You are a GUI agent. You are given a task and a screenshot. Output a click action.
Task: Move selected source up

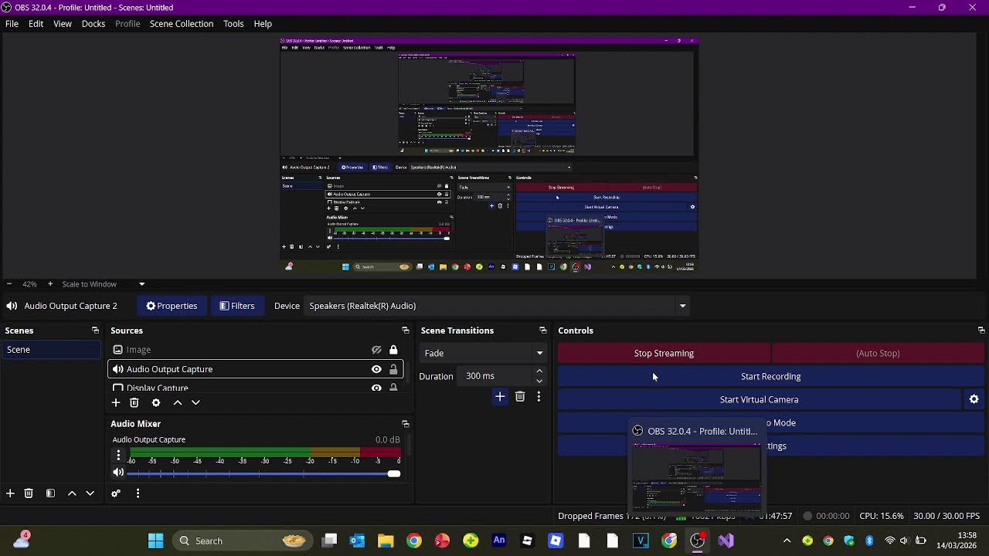pos(178,402)
